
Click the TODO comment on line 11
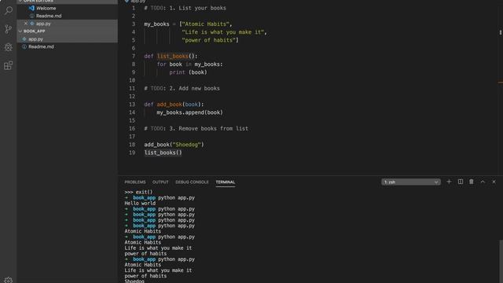[182, 88]
